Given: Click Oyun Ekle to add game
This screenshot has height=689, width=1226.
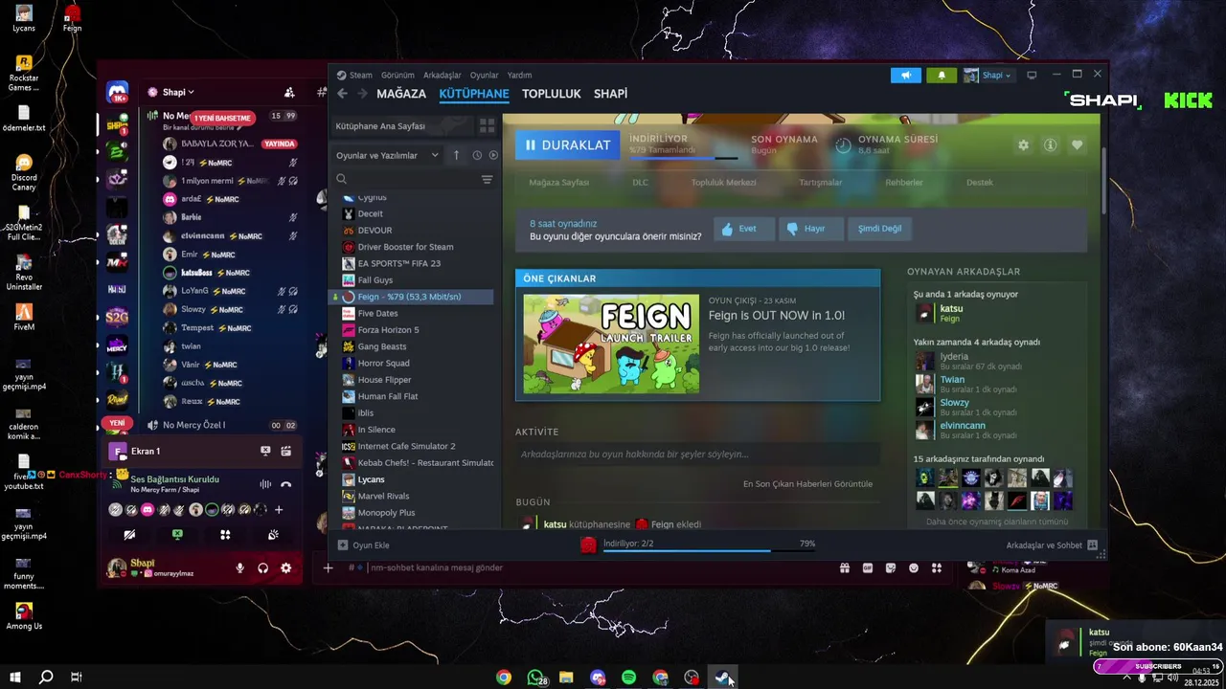Looking at the screenshot, I should pos(363,545).
